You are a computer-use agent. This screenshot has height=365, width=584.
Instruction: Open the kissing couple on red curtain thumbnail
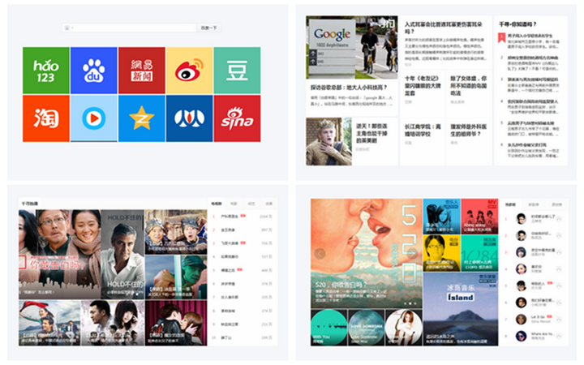point(176,324)
